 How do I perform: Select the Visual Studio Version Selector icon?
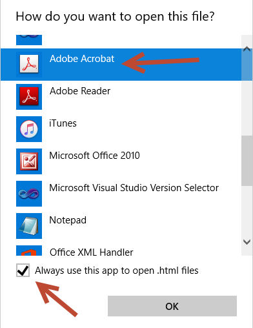click(29, 194)
